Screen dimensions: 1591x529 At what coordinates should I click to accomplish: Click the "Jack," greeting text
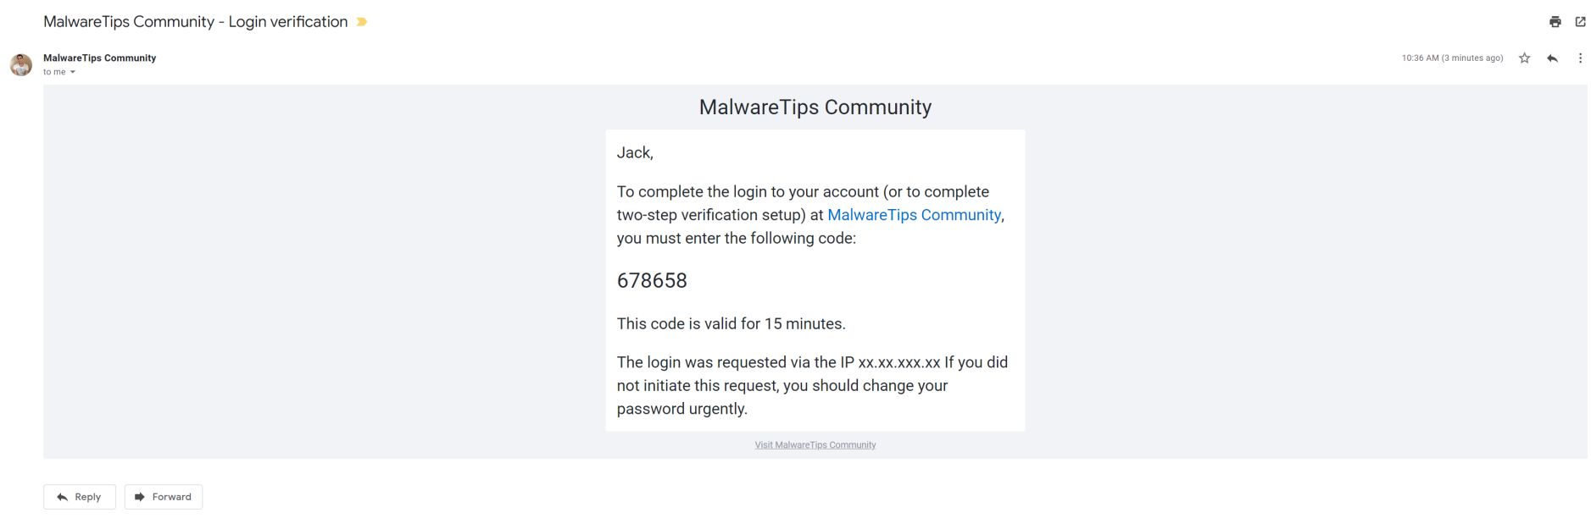click(635, 153)
